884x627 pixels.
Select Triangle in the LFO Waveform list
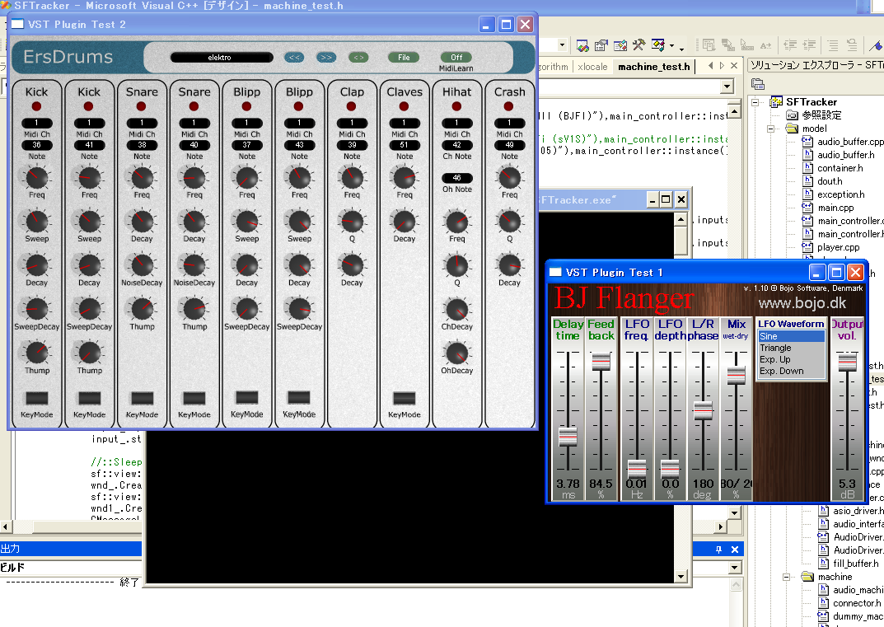tap(775, 349)
